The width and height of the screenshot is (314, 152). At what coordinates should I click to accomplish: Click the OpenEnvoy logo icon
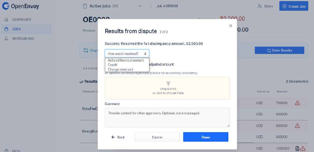[5, 6]
